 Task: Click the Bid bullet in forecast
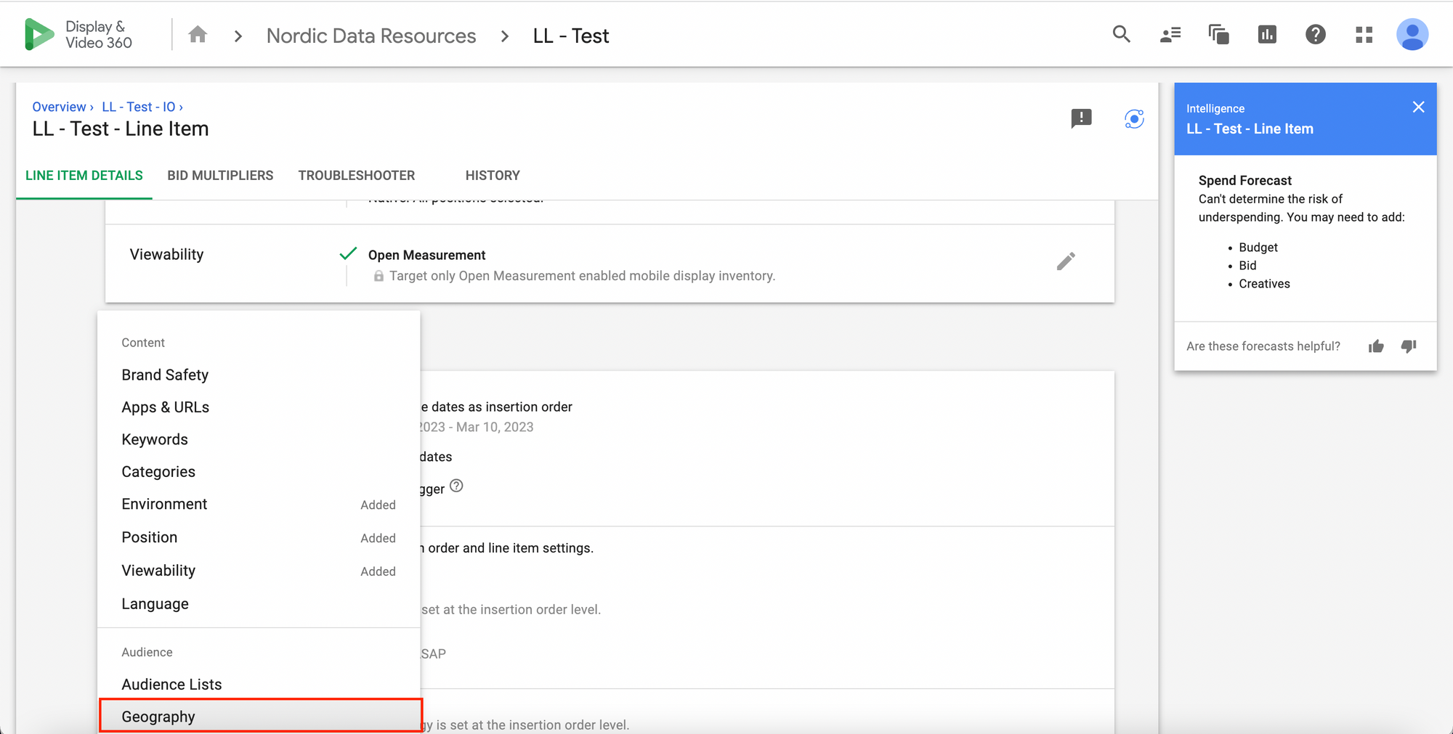pyautogui.click(x=1247, y=266)
